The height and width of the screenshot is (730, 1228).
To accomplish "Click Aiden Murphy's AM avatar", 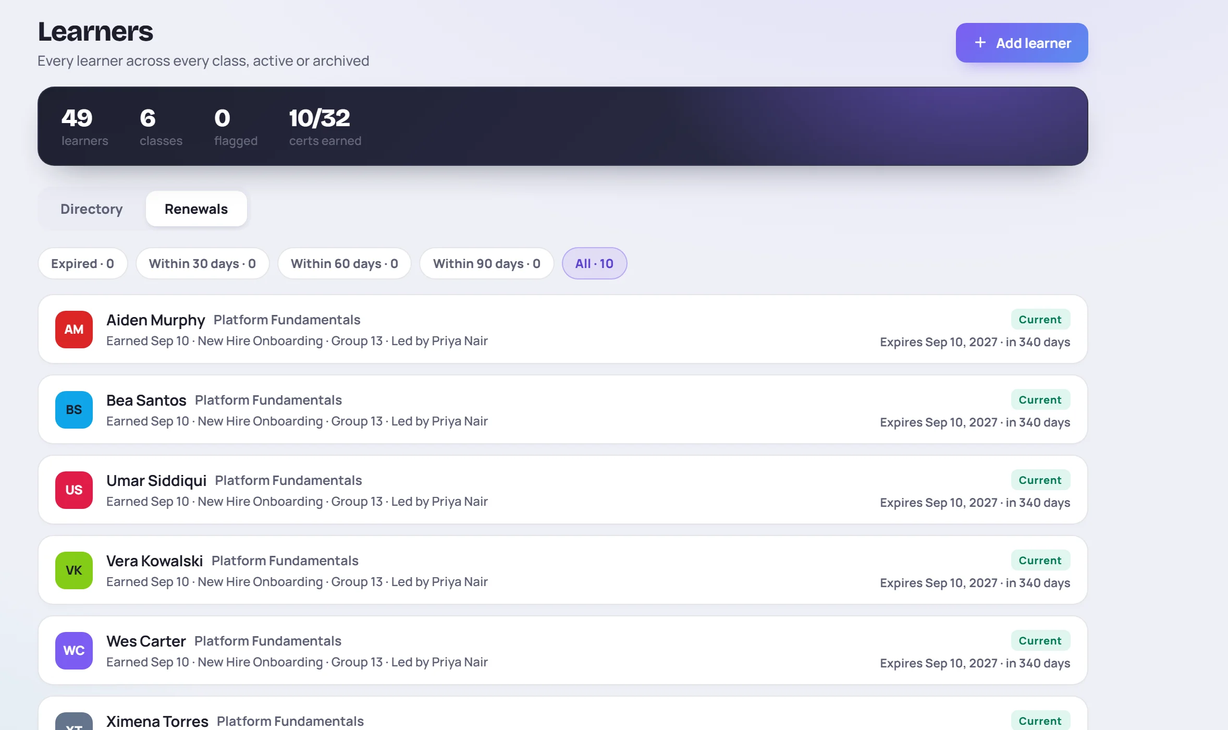I will pyautogui.click(x=74, y=330).
